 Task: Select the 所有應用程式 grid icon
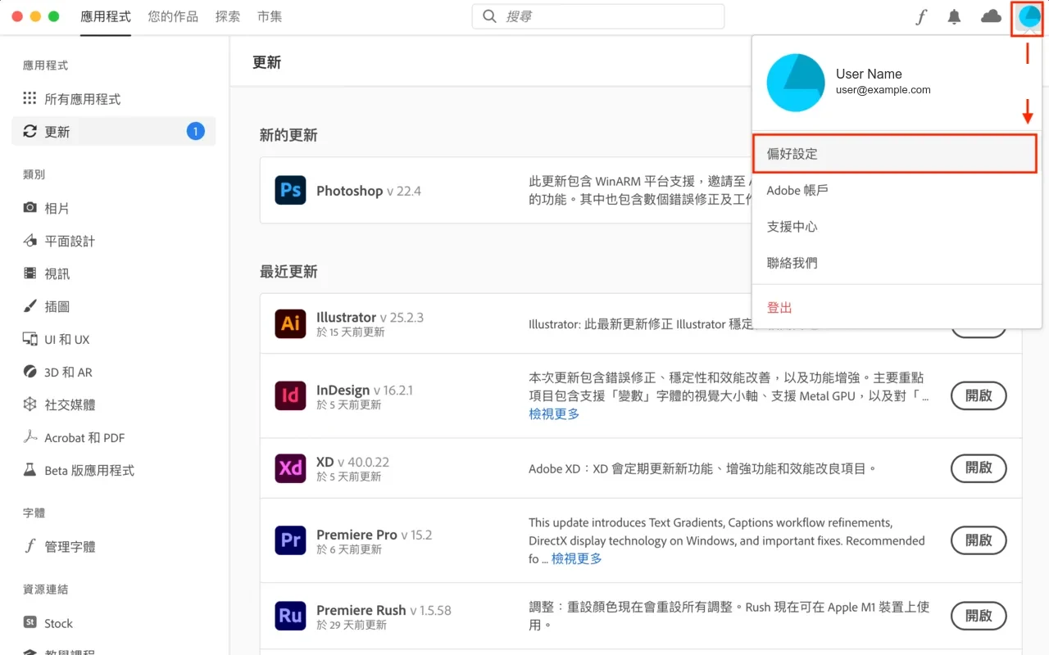click(x=30, y=98)
